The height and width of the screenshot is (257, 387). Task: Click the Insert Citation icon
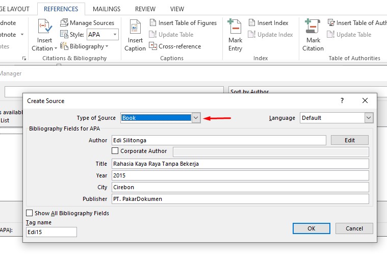45,26
